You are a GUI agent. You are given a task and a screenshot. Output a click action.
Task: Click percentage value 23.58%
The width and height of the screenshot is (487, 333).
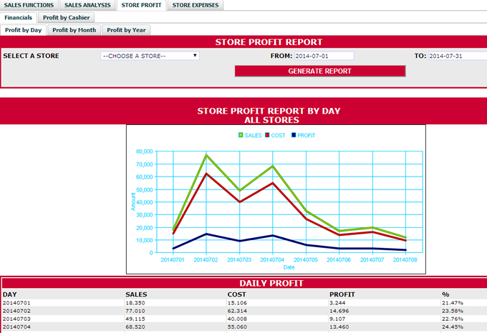tap(453, 311)
